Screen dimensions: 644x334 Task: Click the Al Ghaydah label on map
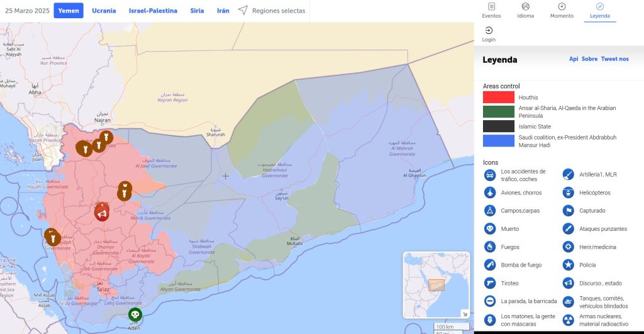tap(414, 173)
